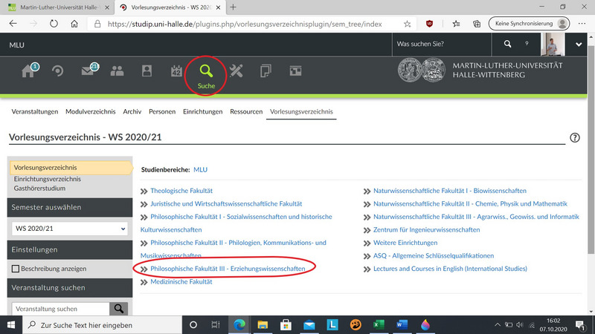Open the tools wrench icon
Viewport: 595px width, 334px height.
point(236,71)
